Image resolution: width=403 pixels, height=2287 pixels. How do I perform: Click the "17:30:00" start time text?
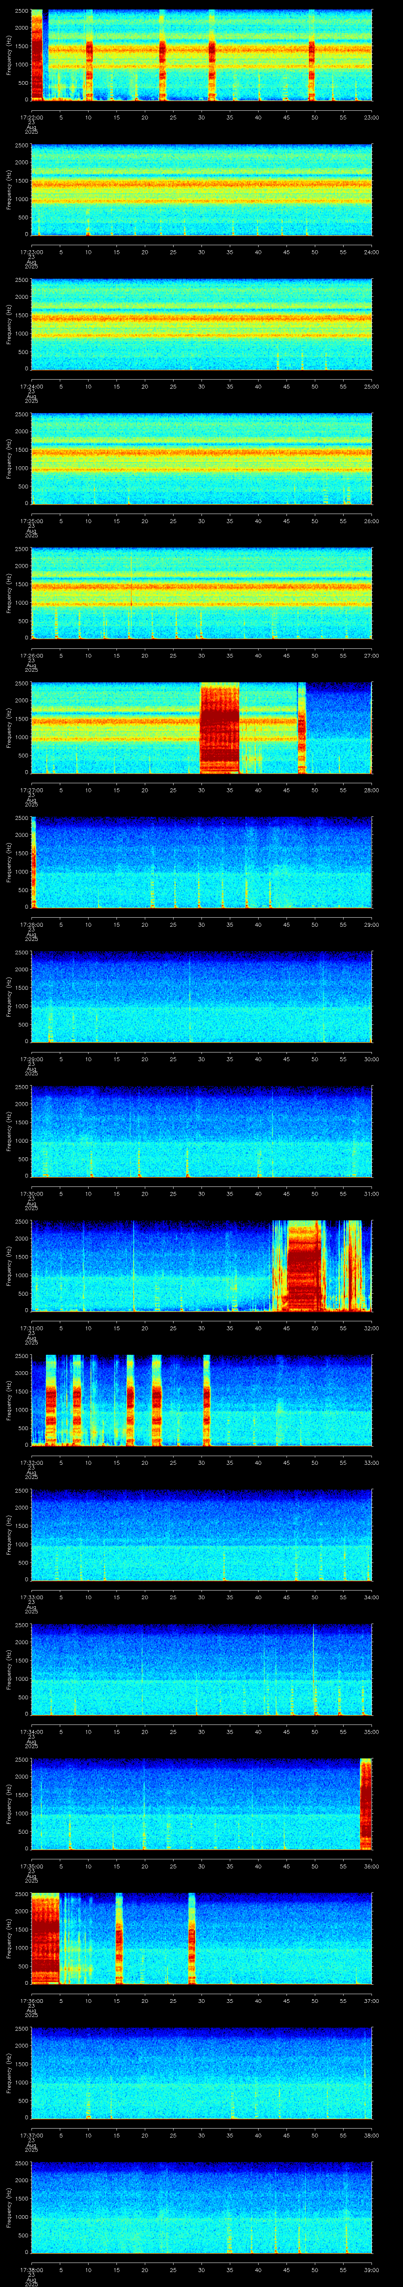click(31, 1193)
